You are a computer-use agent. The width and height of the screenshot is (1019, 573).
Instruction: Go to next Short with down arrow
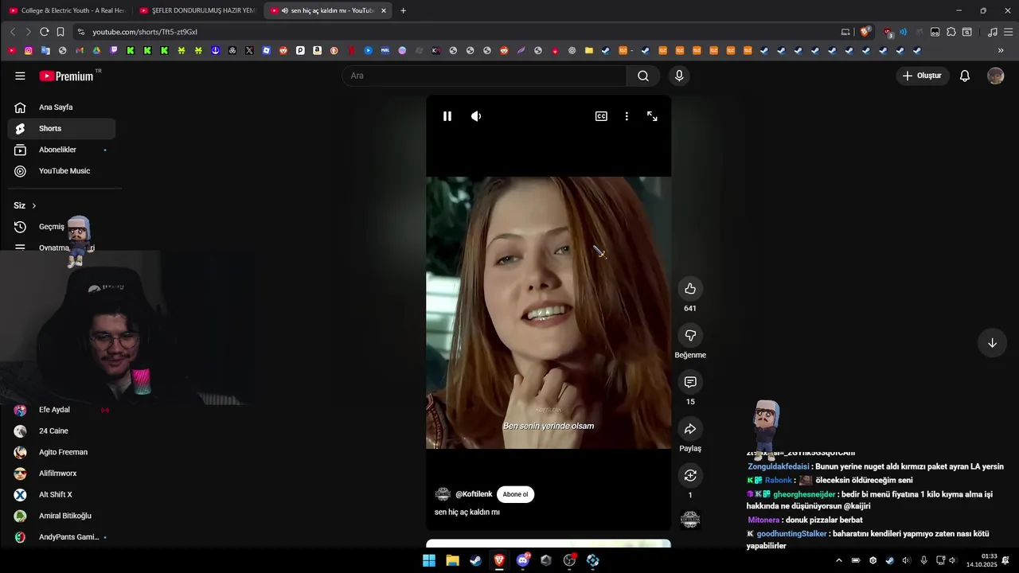pyautogui.click(x=992, y=343)
